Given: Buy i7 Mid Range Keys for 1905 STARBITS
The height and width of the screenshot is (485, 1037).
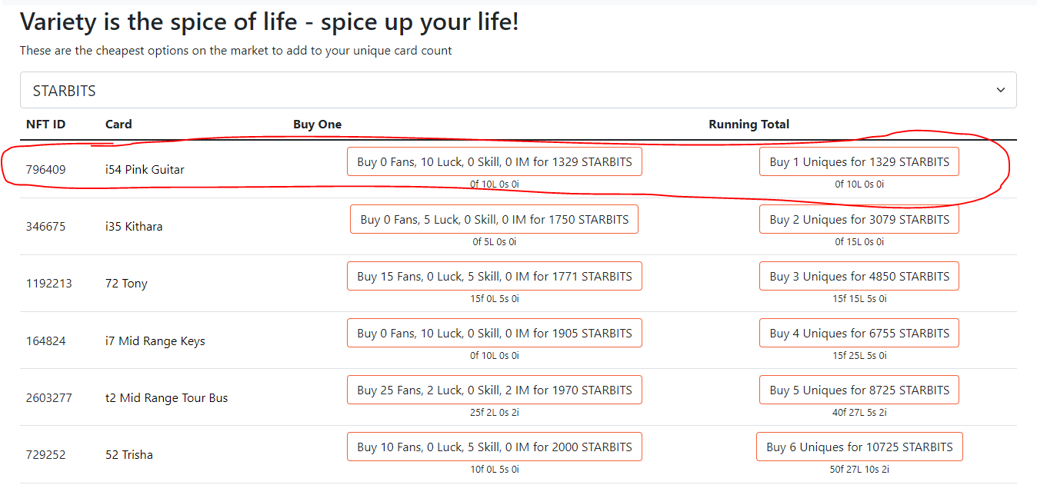Looking at the screenshot, I should pyautogui.click(x=494, y=333).
